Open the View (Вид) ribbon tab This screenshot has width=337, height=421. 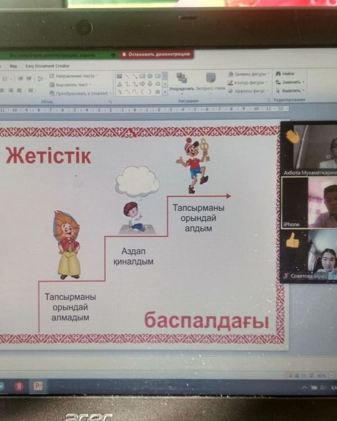13,66
